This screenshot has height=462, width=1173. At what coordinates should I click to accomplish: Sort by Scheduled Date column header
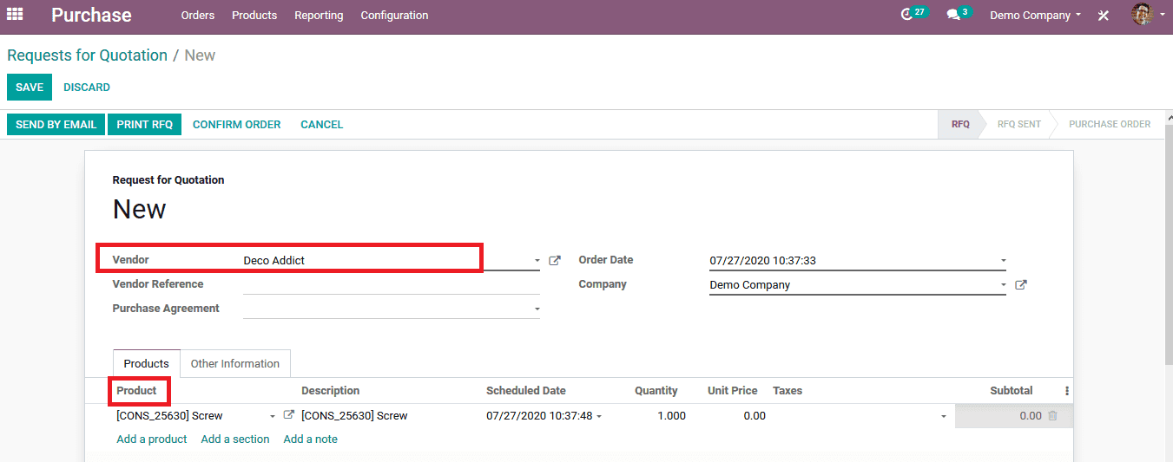tap(526, 391)
